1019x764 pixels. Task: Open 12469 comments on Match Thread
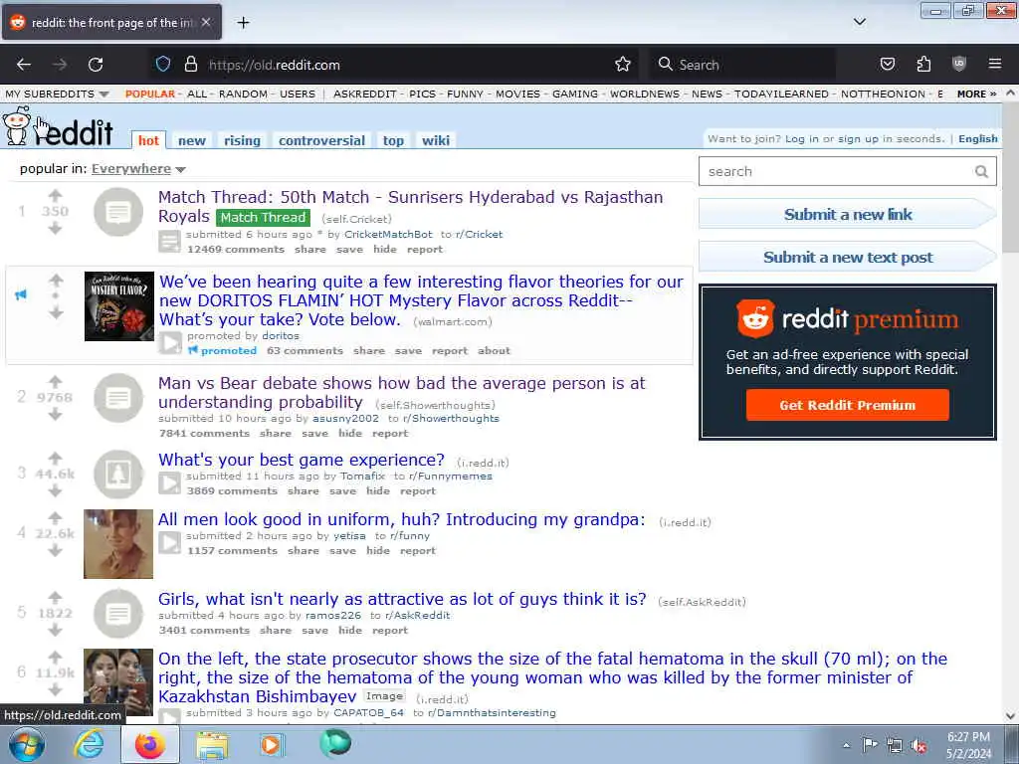(235, 250)
